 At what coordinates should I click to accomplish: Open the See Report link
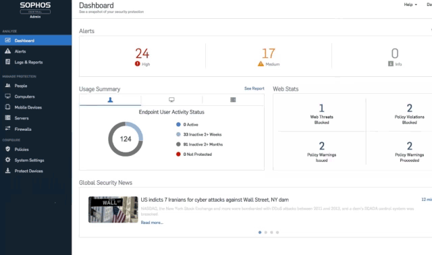(x=254, y=88)
